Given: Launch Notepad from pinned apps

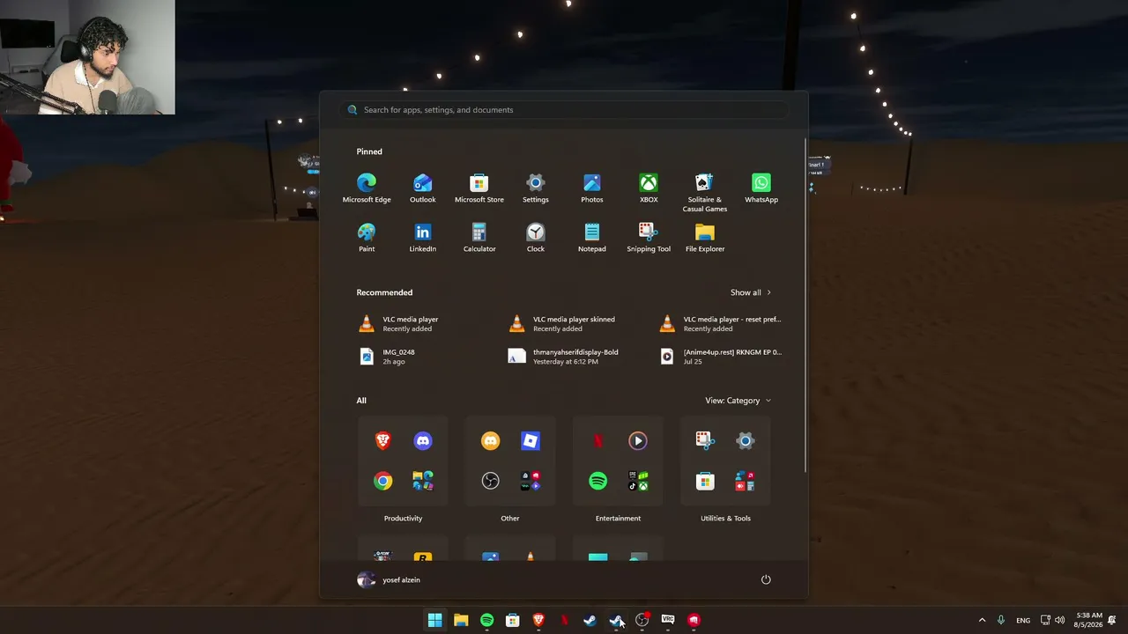Looking at the screenshot, I should [x=592, y=238].
